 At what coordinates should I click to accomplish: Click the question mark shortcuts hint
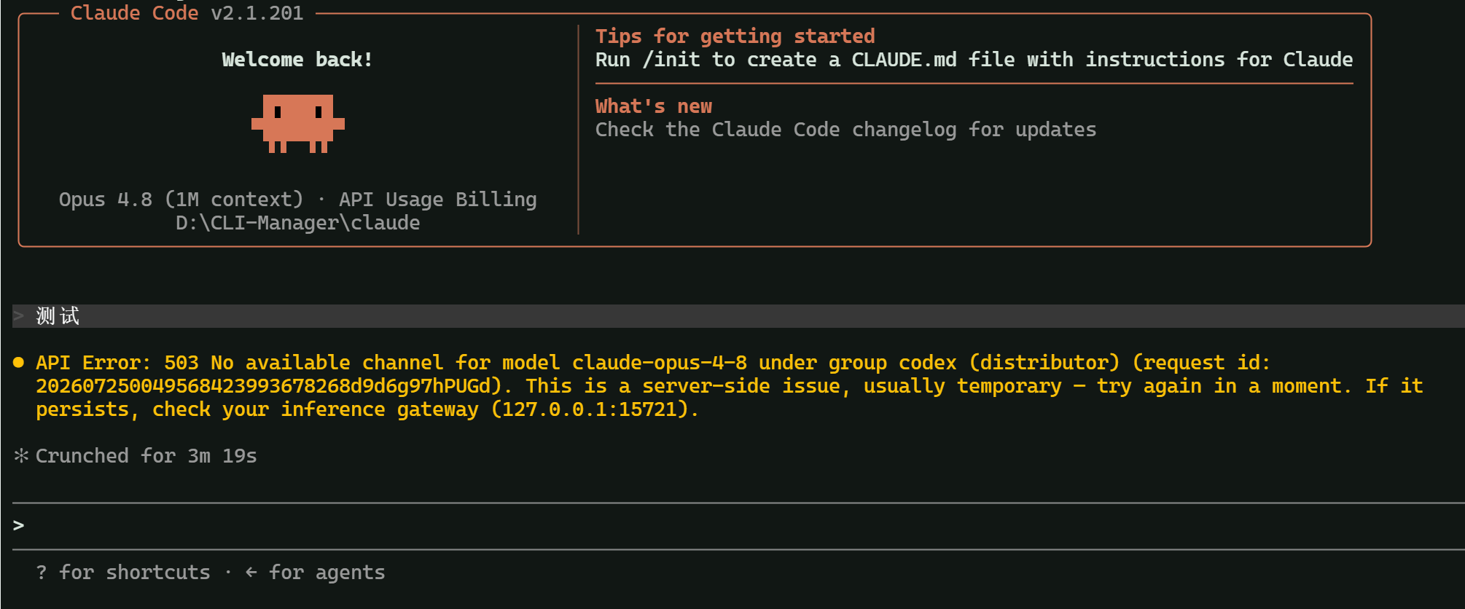[x=42, y=573]
